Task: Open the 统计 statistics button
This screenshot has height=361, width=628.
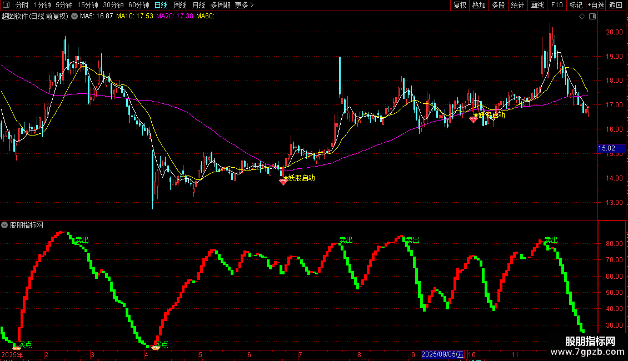Action: [x=517, y=5]
